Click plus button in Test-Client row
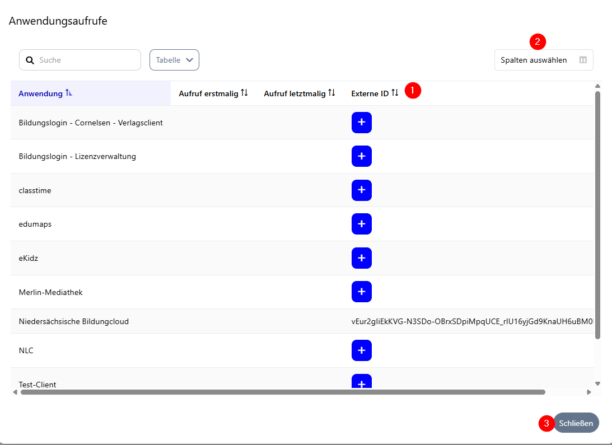Screen dimensions: 612x445 click(361, 383)
